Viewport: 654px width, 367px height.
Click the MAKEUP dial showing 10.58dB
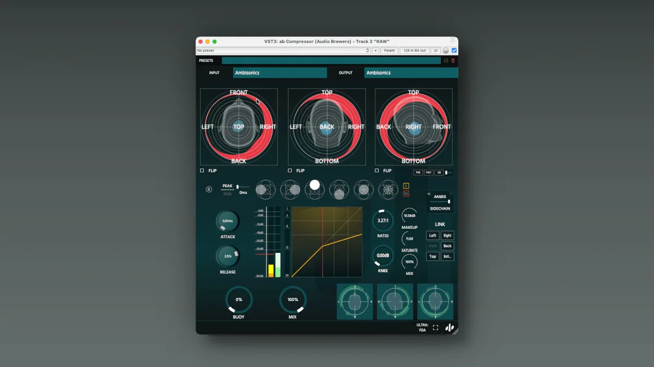pos(409,216)
